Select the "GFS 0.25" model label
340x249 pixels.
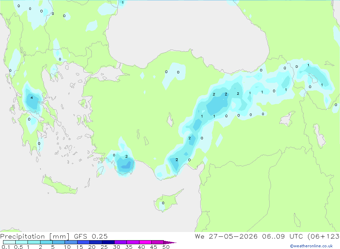tap(91, 236)
